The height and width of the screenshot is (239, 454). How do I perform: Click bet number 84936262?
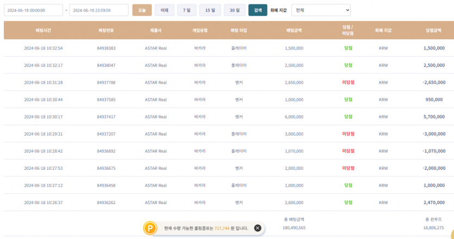point(106,203)
